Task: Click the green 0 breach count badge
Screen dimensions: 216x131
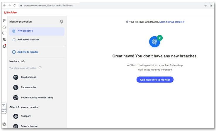Action: click(160, 38)
